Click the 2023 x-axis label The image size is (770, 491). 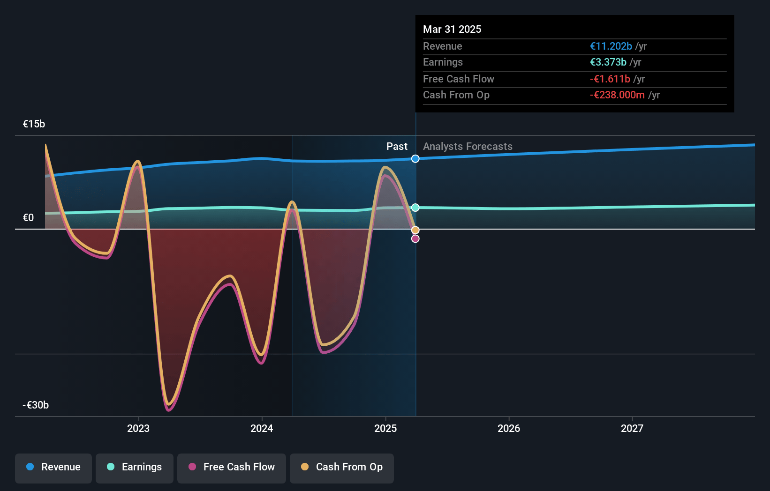[x=138, y=428]
